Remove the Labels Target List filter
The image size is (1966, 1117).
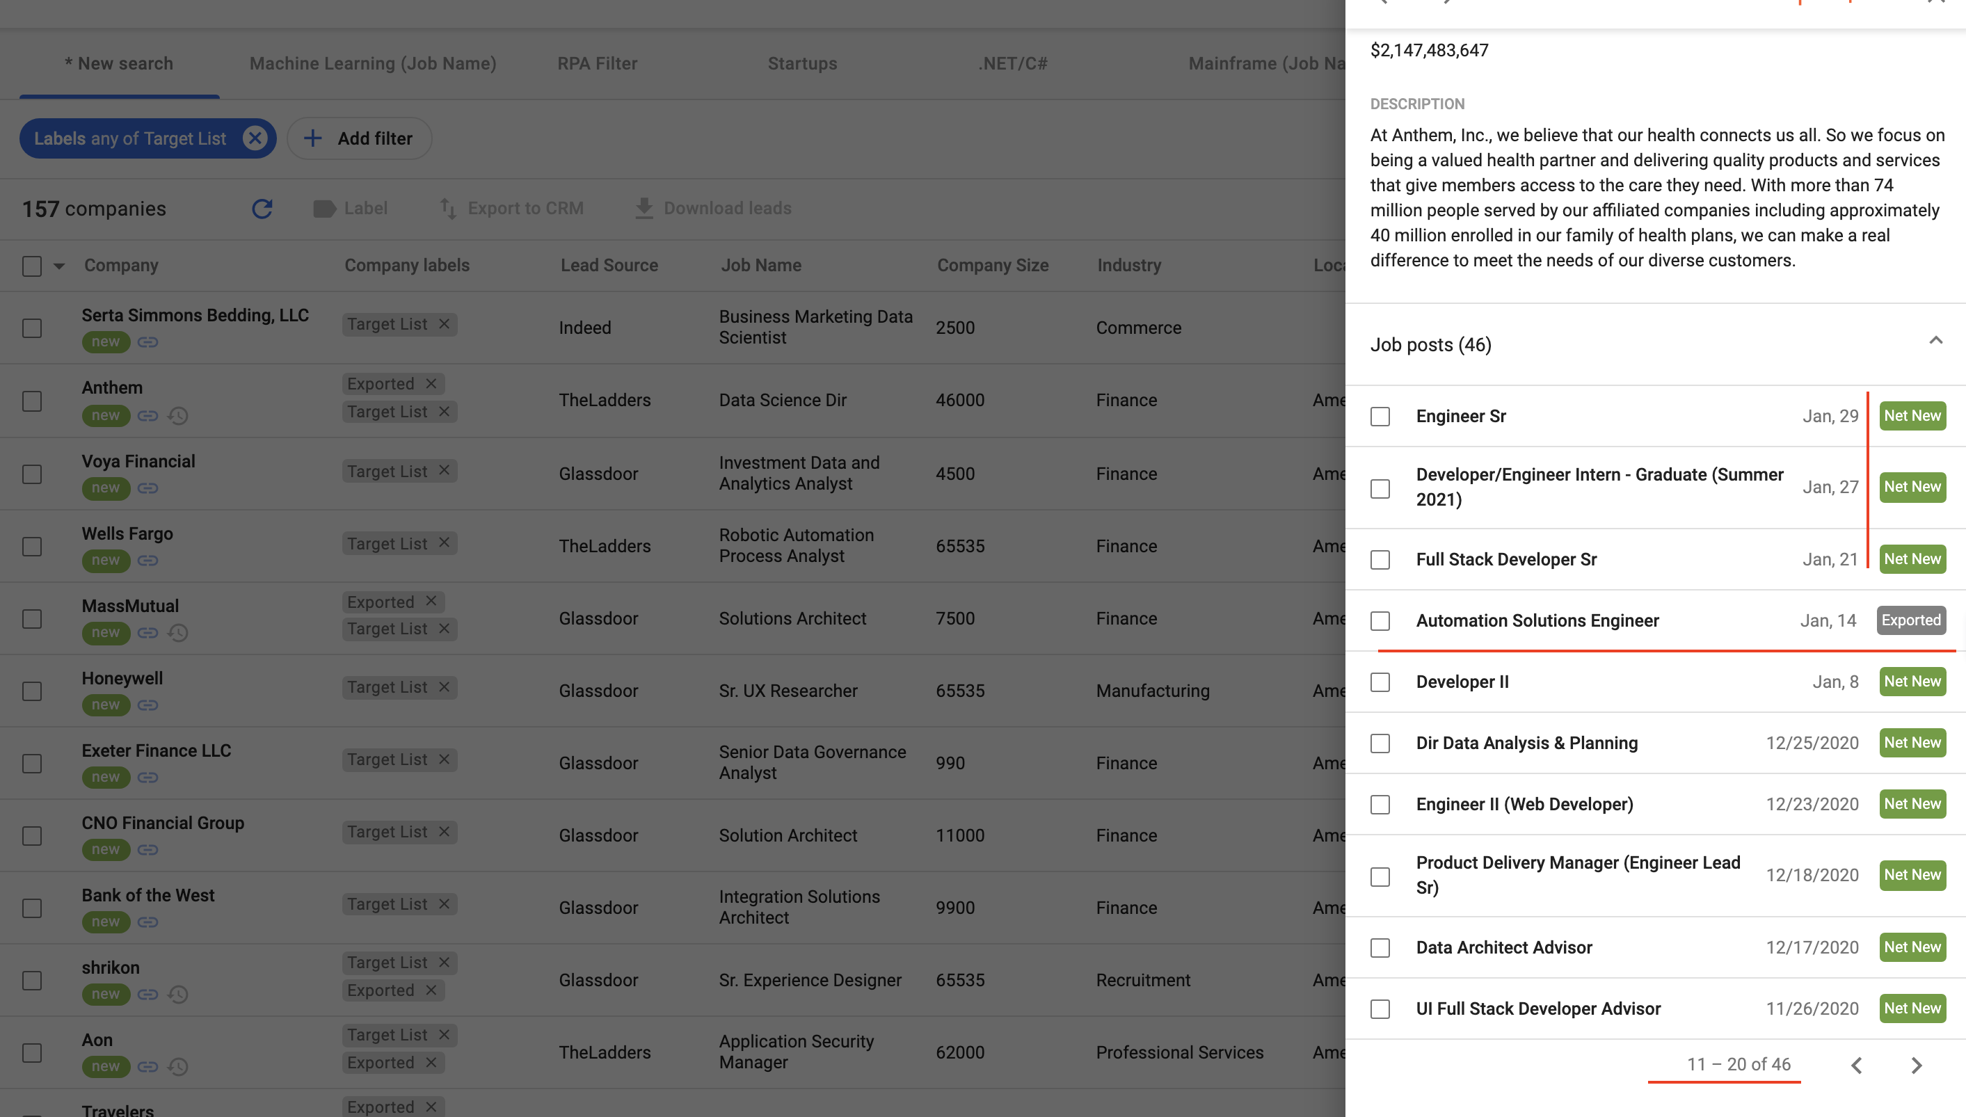click(255, 138)
